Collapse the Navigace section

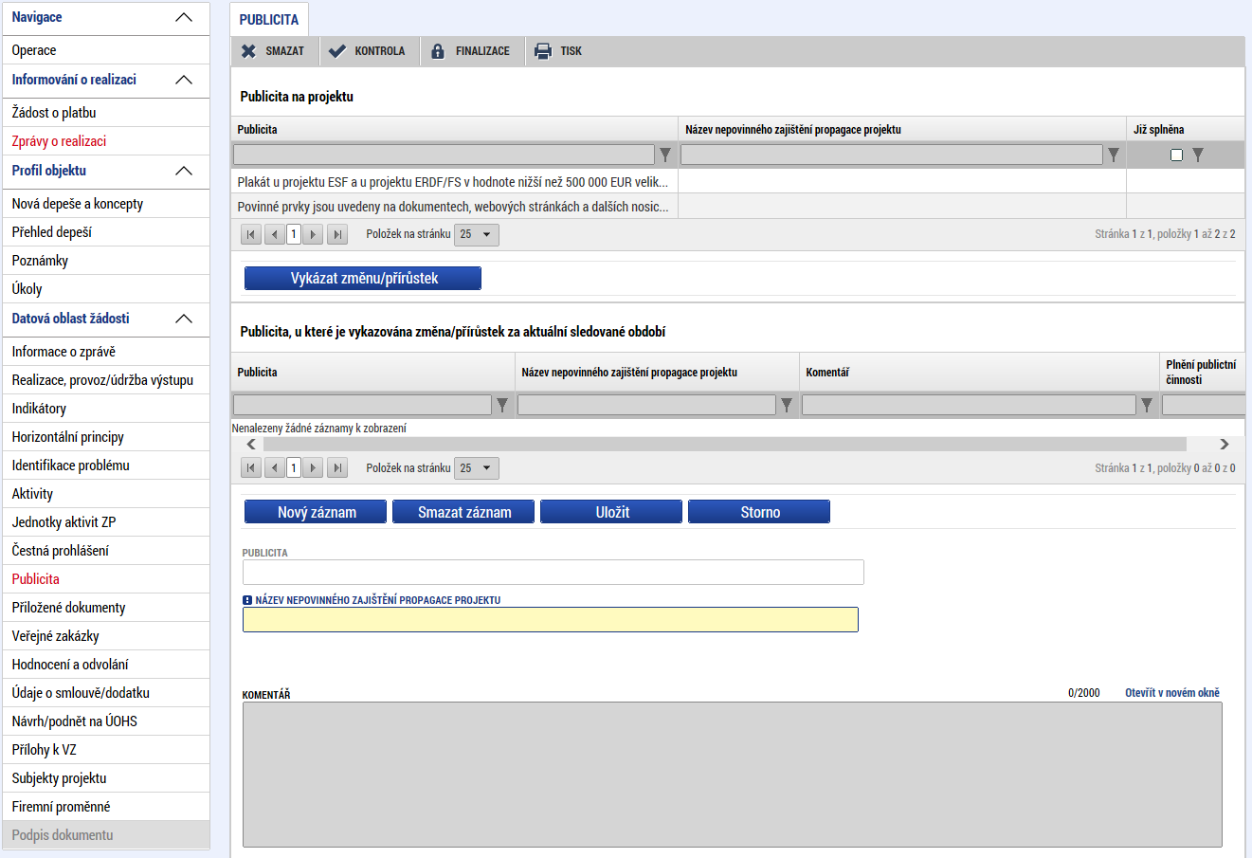tap(184, 17)
